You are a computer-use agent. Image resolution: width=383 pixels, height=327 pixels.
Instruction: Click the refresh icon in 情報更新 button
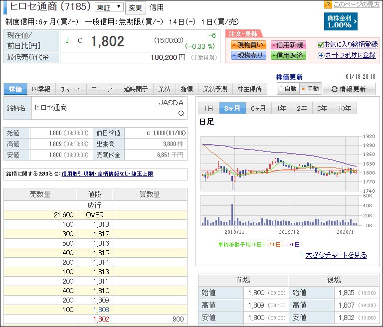334,89
